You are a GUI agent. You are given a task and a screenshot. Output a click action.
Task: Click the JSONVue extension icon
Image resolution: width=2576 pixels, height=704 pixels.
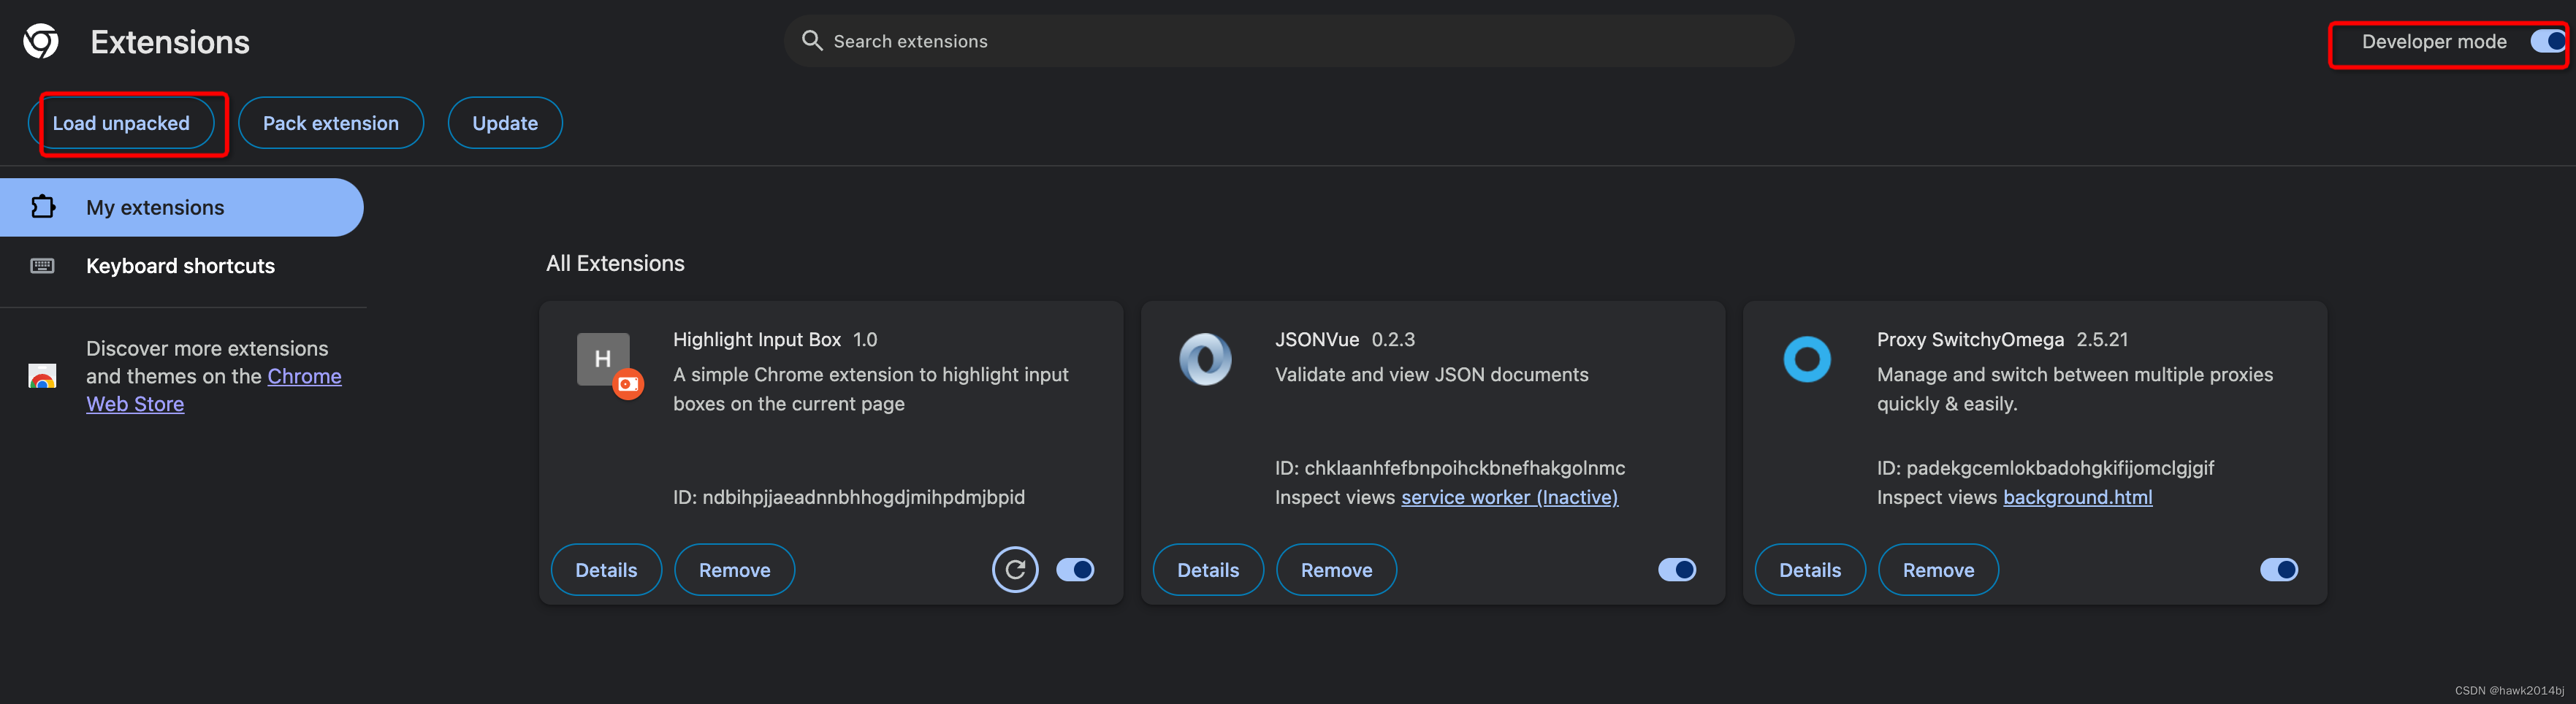[x=1205, y=359]
